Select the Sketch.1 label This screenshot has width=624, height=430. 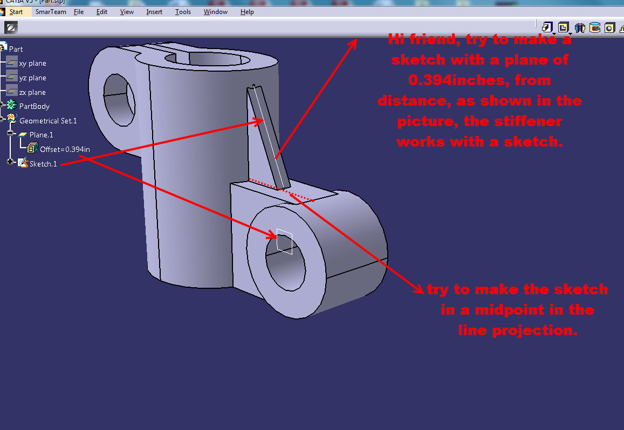tap(43, 164)
